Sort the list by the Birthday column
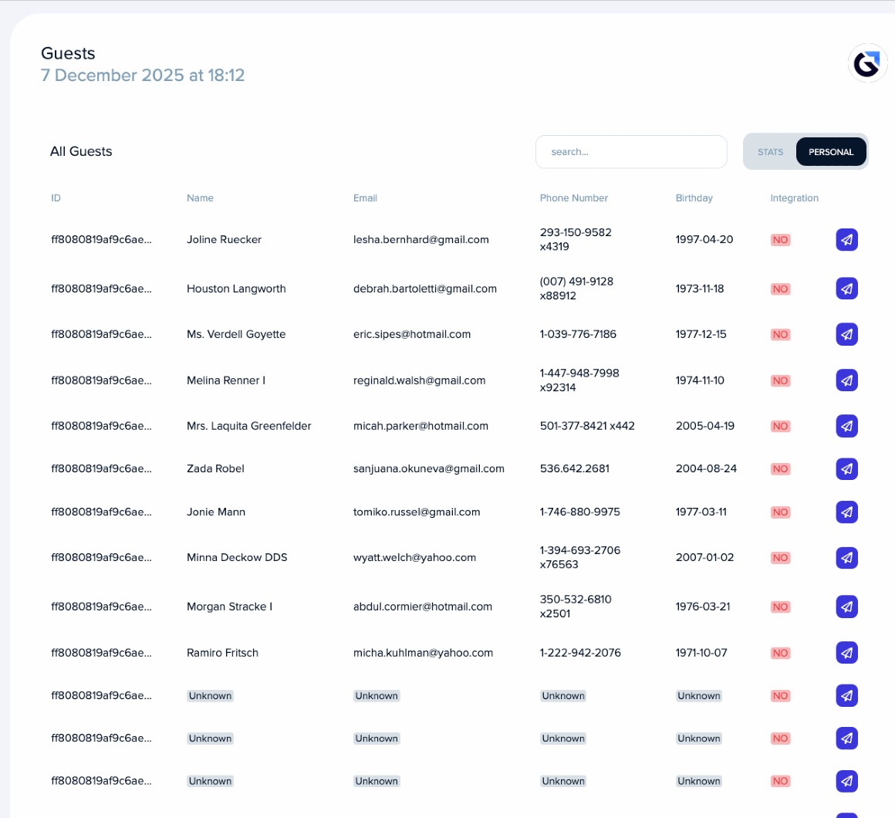The width and height of the screenshot is (895, 818). pyautogui.click(x=694, y=198)
